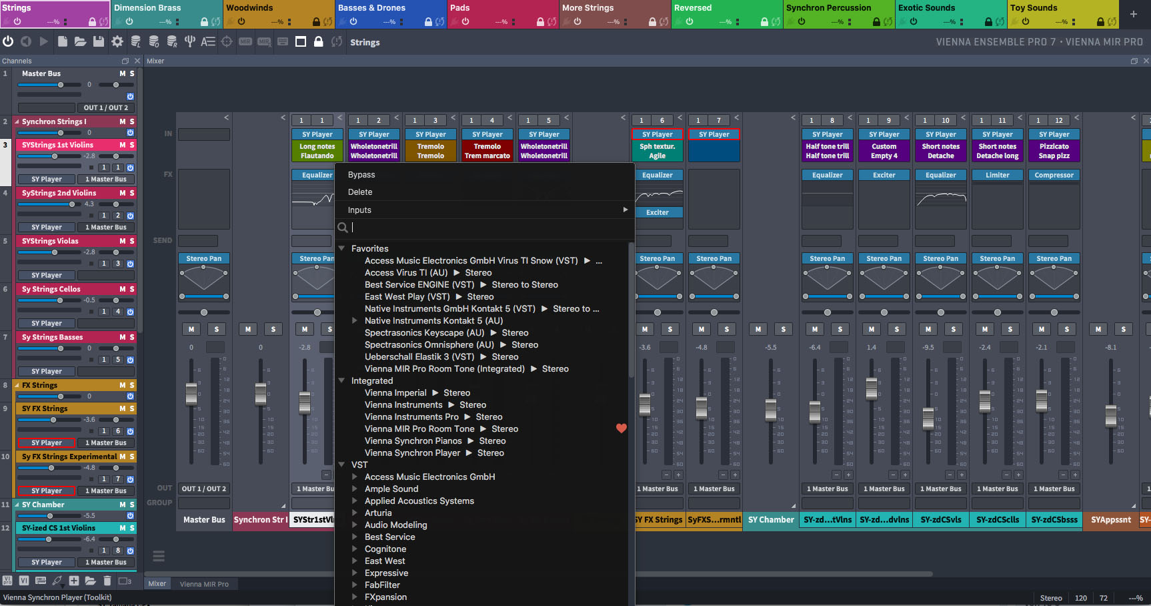Open preferences with the gear icon

117,41
